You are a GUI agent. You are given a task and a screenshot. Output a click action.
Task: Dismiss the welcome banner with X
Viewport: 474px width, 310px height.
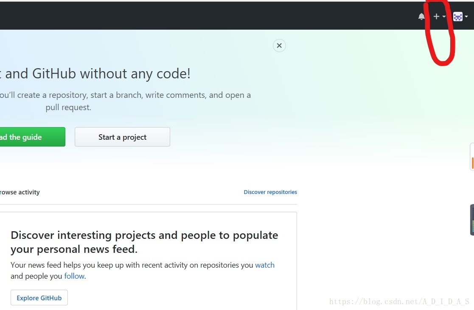tap(279, 46)
